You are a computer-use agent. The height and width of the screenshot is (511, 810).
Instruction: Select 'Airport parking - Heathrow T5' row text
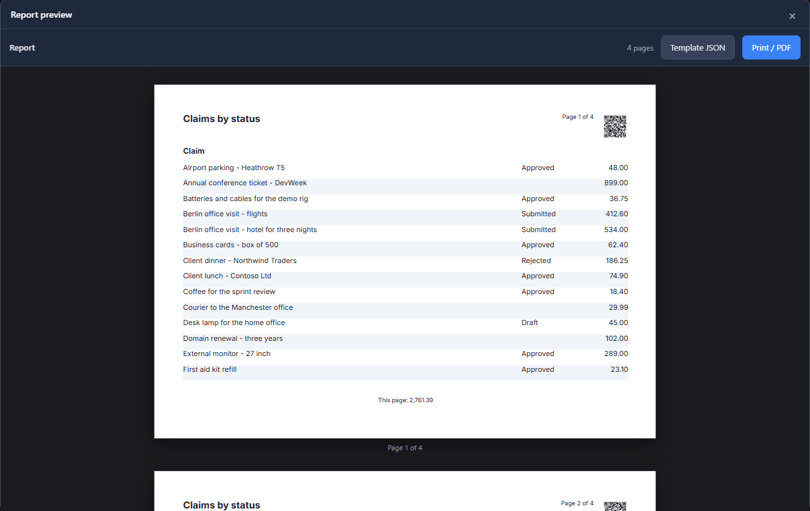pyautogui.click(x=234, y=168)
